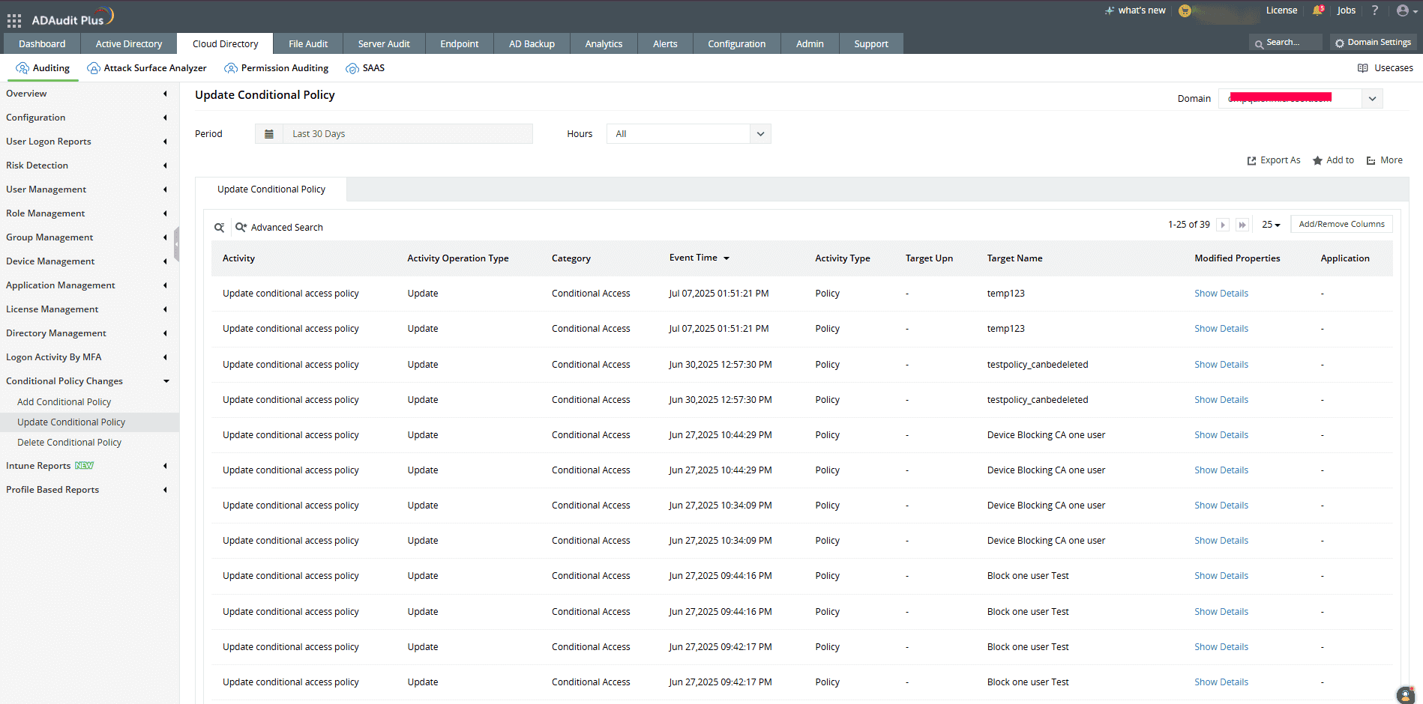Click the notifications bell icon
This screenshot has height=704, width=1423.
pos(1318,10)
